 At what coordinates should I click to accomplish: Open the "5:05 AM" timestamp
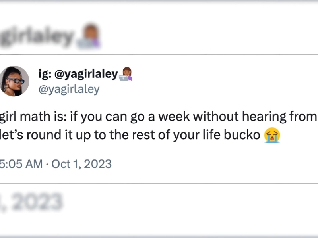pos(21,164)
